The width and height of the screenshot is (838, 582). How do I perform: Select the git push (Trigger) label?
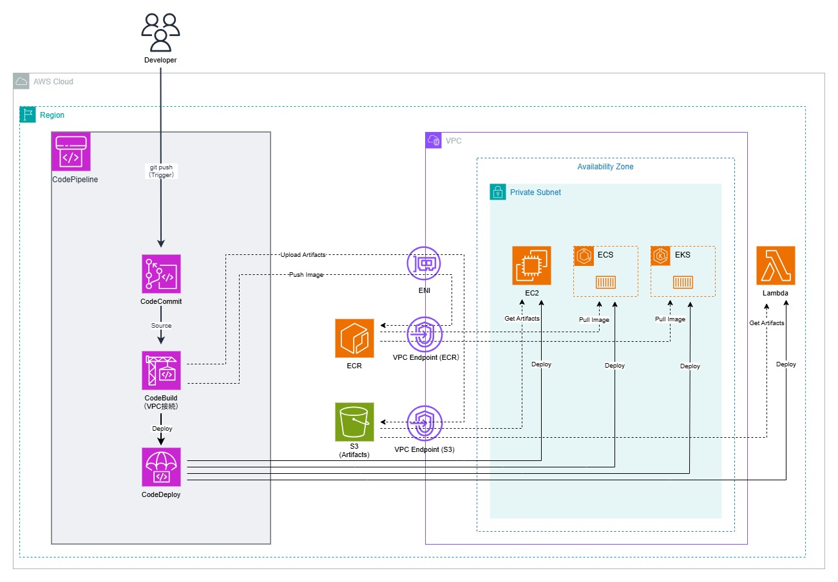click(x=161, y=171)
